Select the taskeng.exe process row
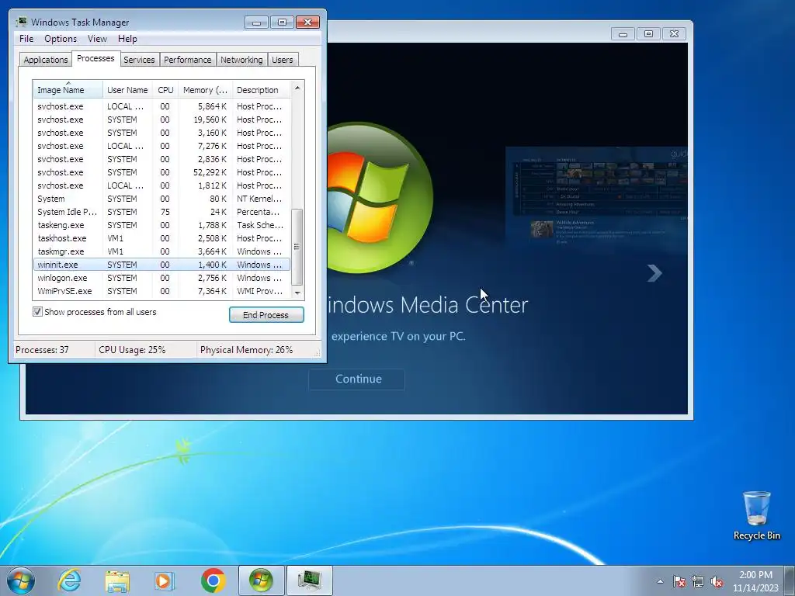Viewport: 795px width, 596px height. click(x=161, y=225)
